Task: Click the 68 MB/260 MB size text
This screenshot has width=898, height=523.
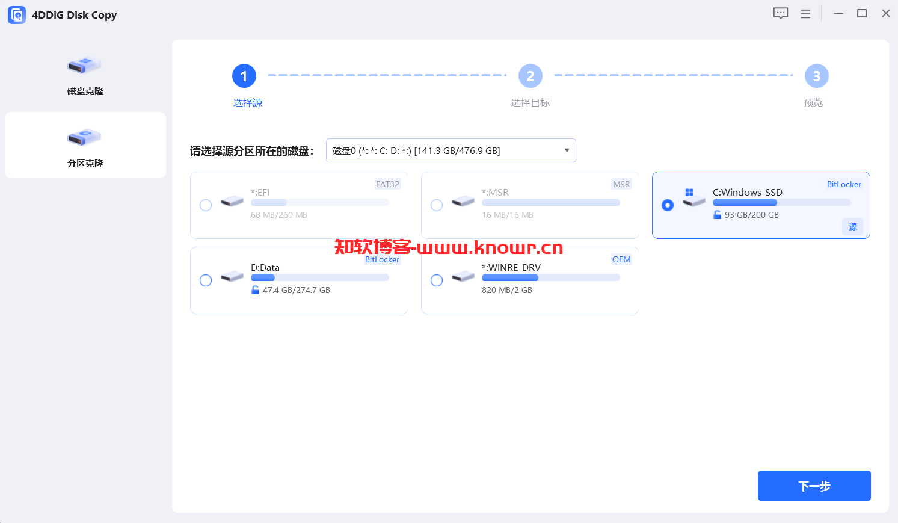Action: click(279, 215)
